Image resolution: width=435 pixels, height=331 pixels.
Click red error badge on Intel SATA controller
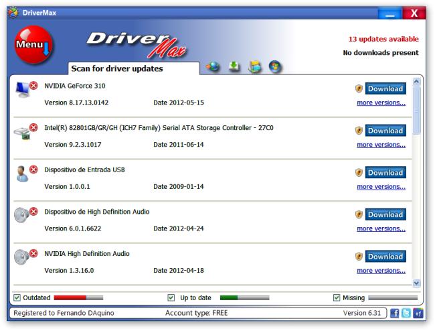pyautogui.click(x=34, y=127)
